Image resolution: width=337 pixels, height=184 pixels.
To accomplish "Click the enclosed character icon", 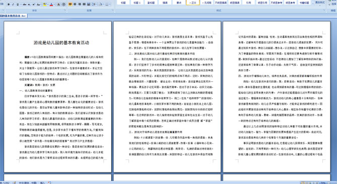I will (x=63, y=5).
